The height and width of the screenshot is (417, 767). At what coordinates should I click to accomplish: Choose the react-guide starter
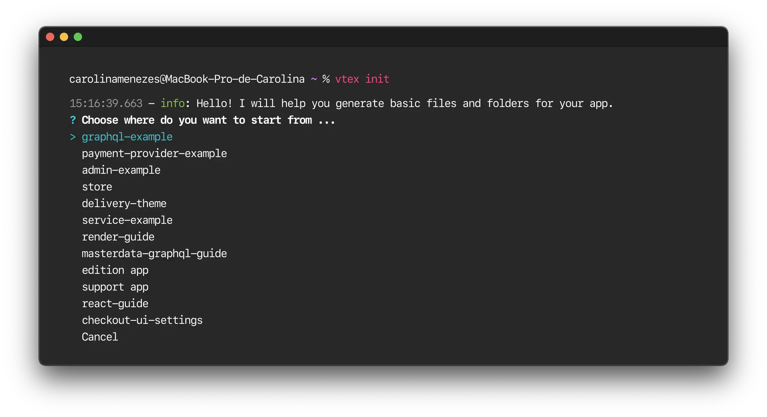tap(115, 303)
